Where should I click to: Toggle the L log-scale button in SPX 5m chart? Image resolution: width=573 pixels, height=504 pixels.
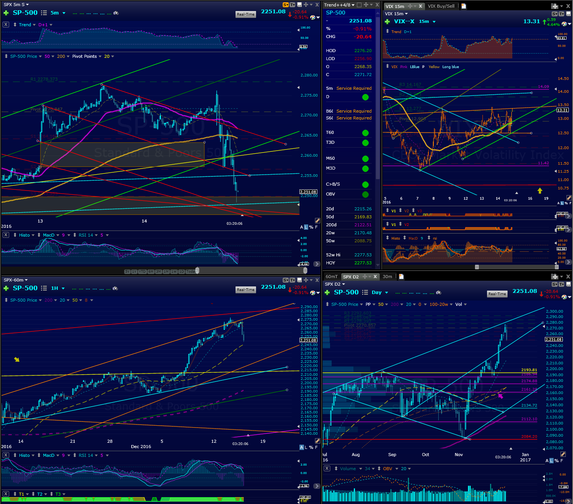[x=306, y=227]
